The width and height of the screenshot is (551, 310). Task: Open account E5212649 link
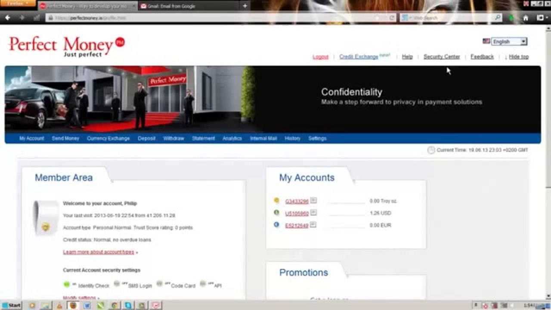[x=297, y=225]
